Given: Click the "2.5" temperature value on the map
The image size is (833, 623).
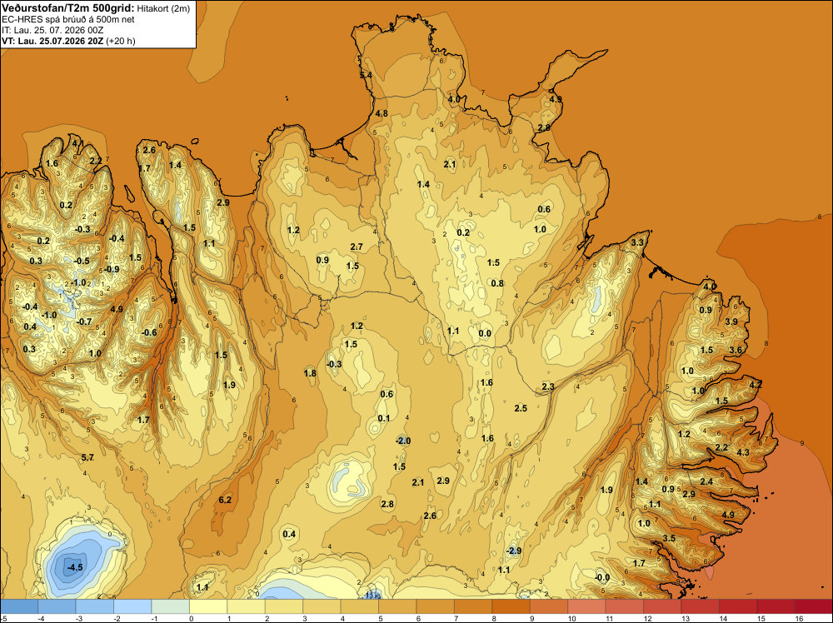Looking at the screenshot, I should coord(521,408).
